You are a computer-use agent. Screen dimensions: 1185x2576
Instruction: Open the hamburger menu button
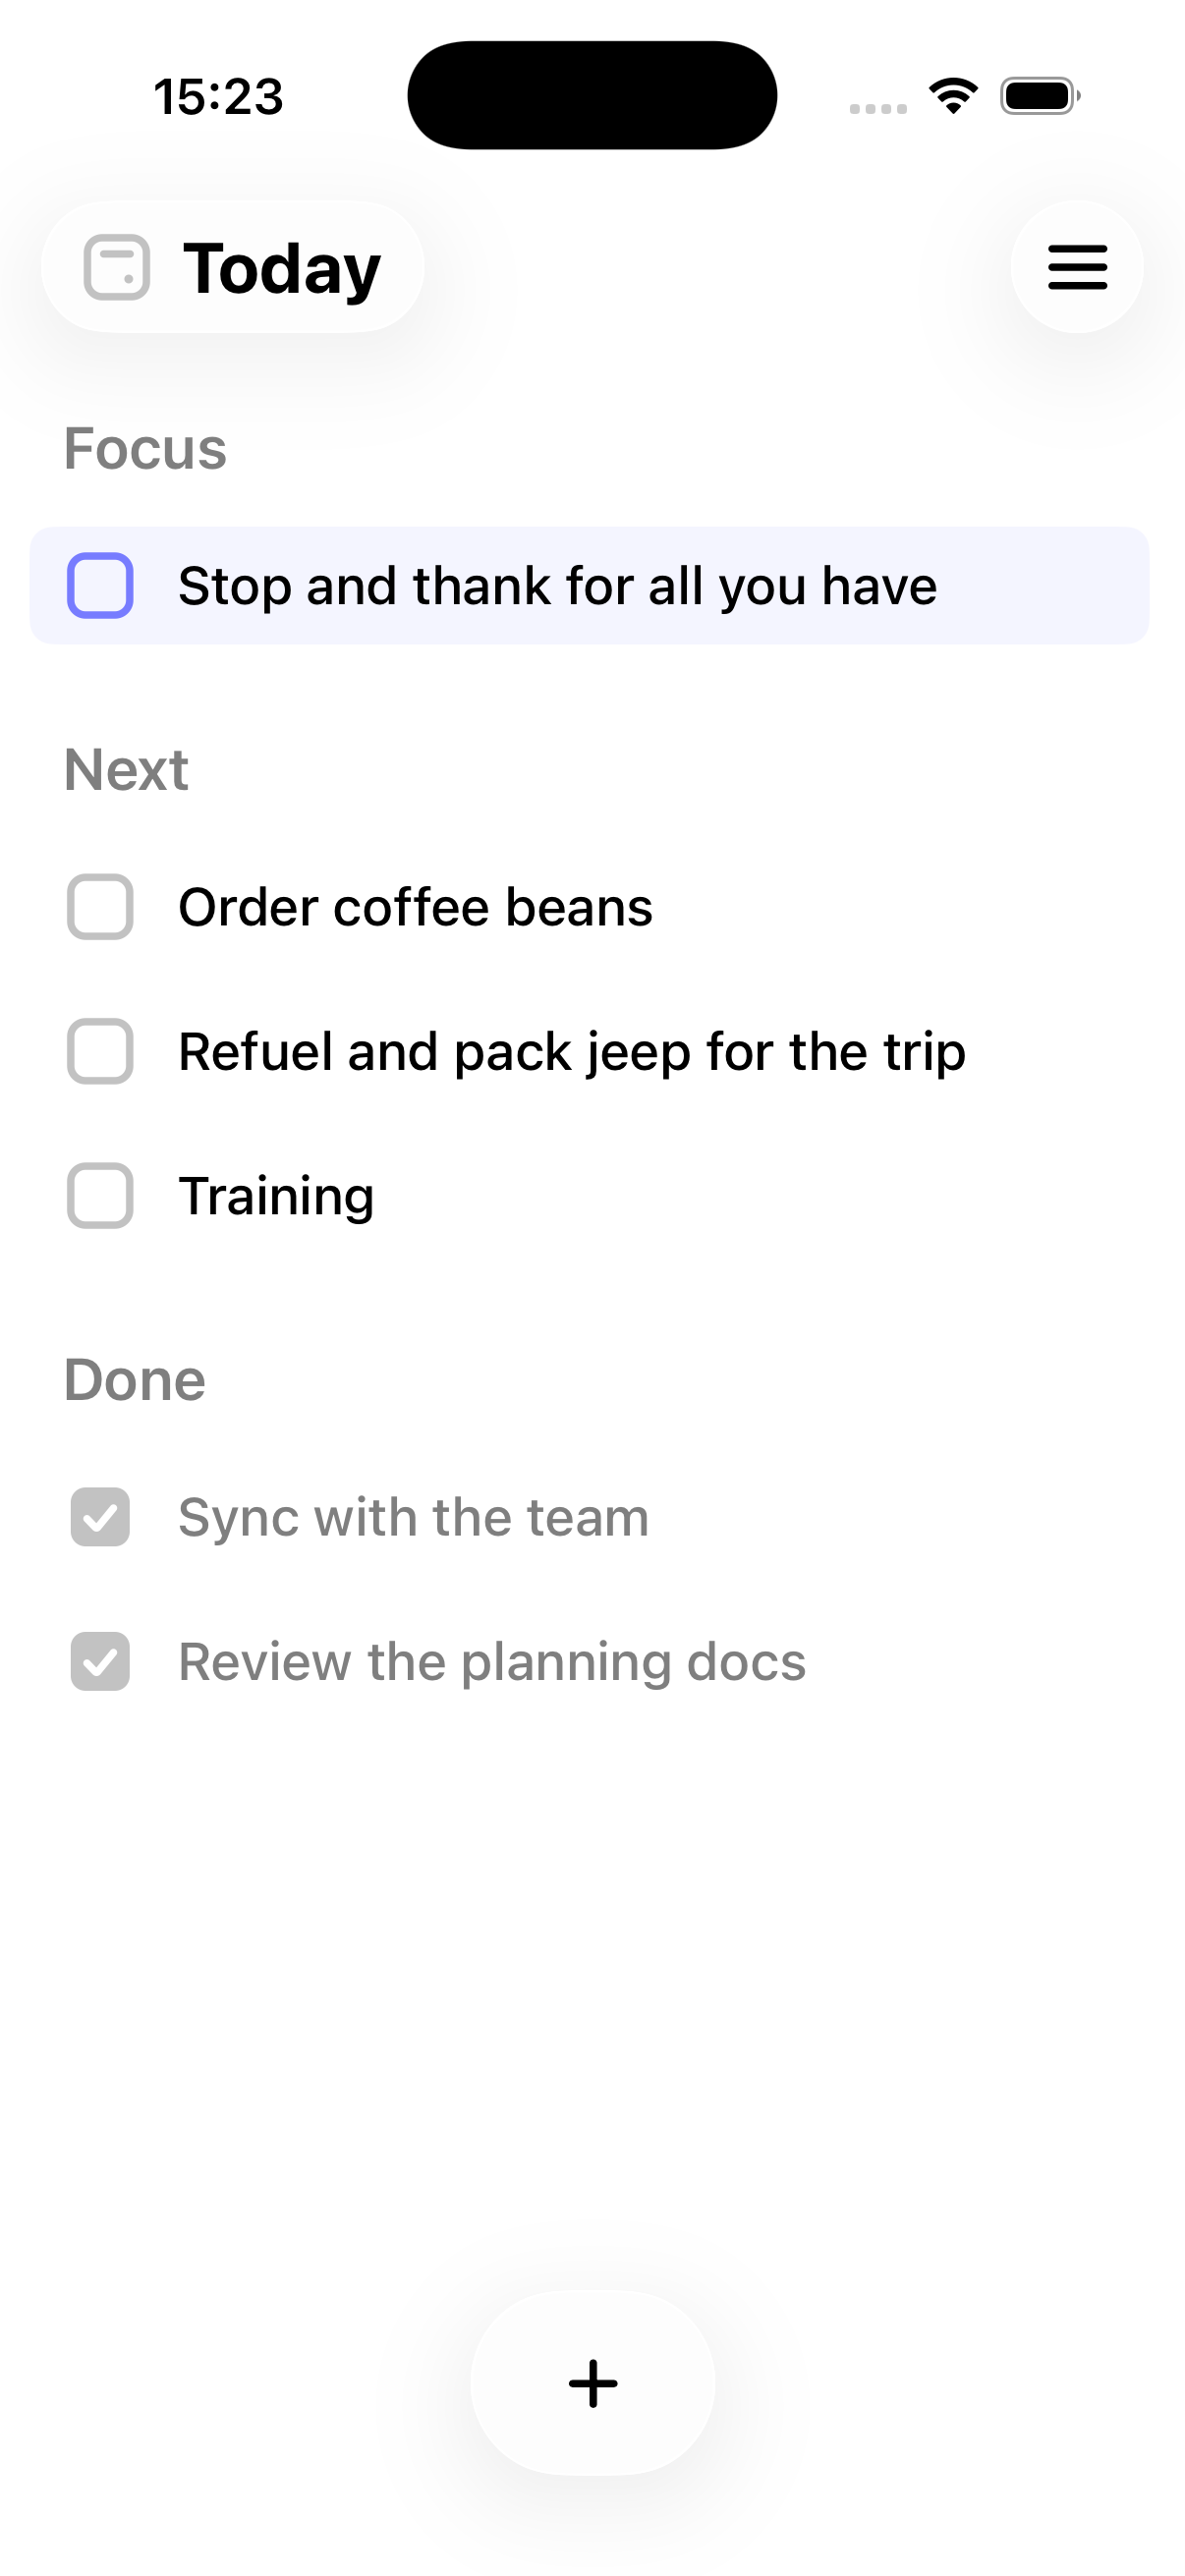(x=1076, y=267)
